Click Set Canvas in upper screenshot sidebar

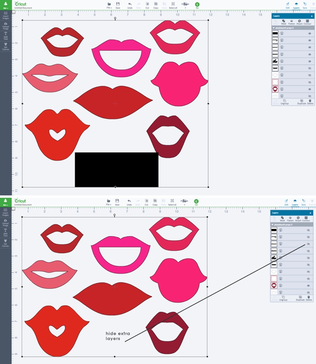pyautogui.click(x=6, y=46)
